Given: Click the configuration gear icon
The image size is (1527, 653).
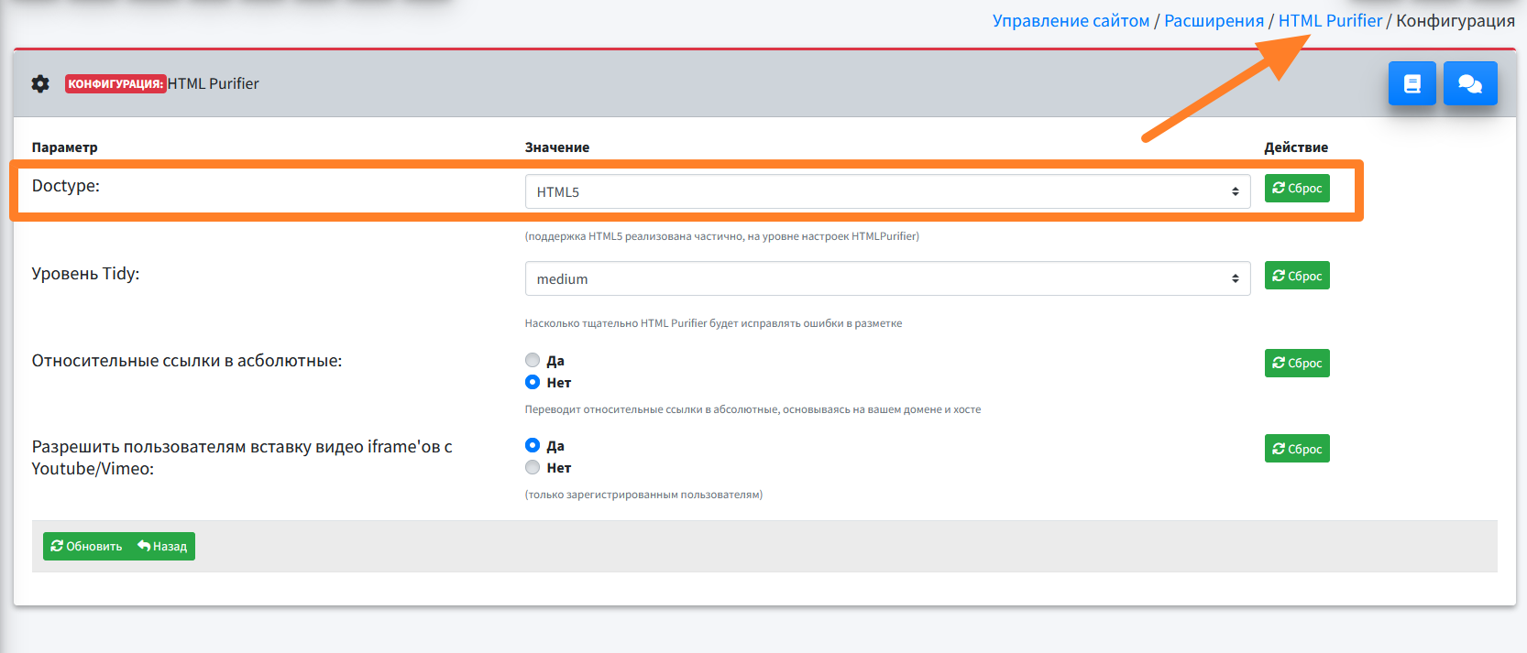Looking at the screenshot, I should [x=40, y=83].
